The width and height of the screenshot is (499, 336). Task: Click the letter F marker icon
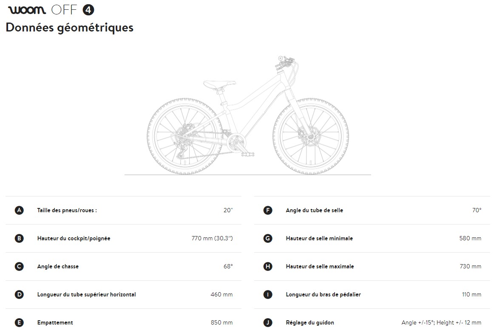[x=268, y=210]
